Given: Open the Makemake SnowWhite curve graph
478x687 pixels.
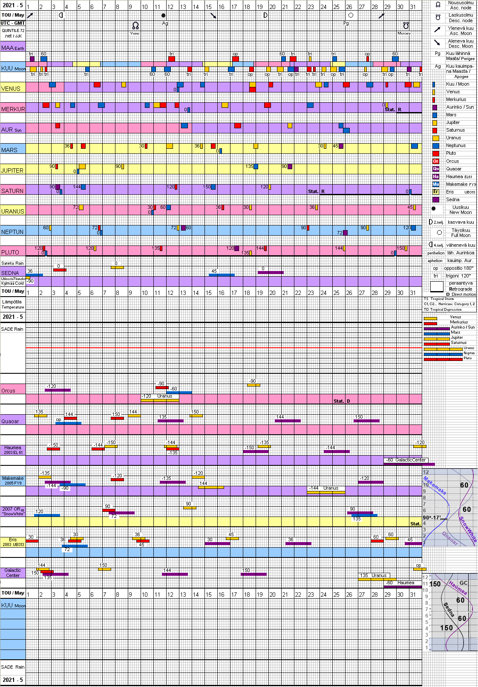Looking at the screenshot, I should [x=449, y=507].
